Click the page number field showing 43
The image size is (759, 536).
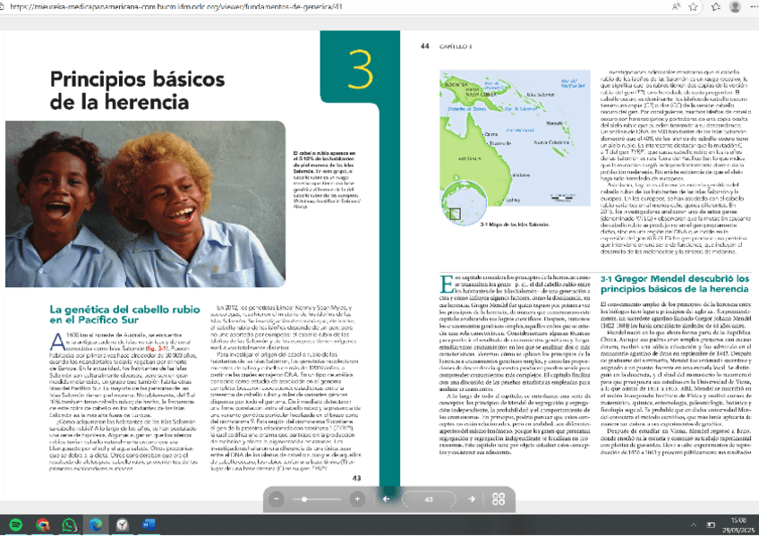[x=429, y=498]
